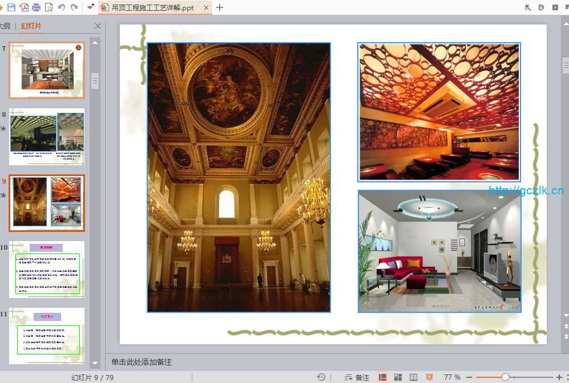The height and width of the screenshot is (383, 569).
Task: Click the zoom in plus button
Action: point(559,377)
